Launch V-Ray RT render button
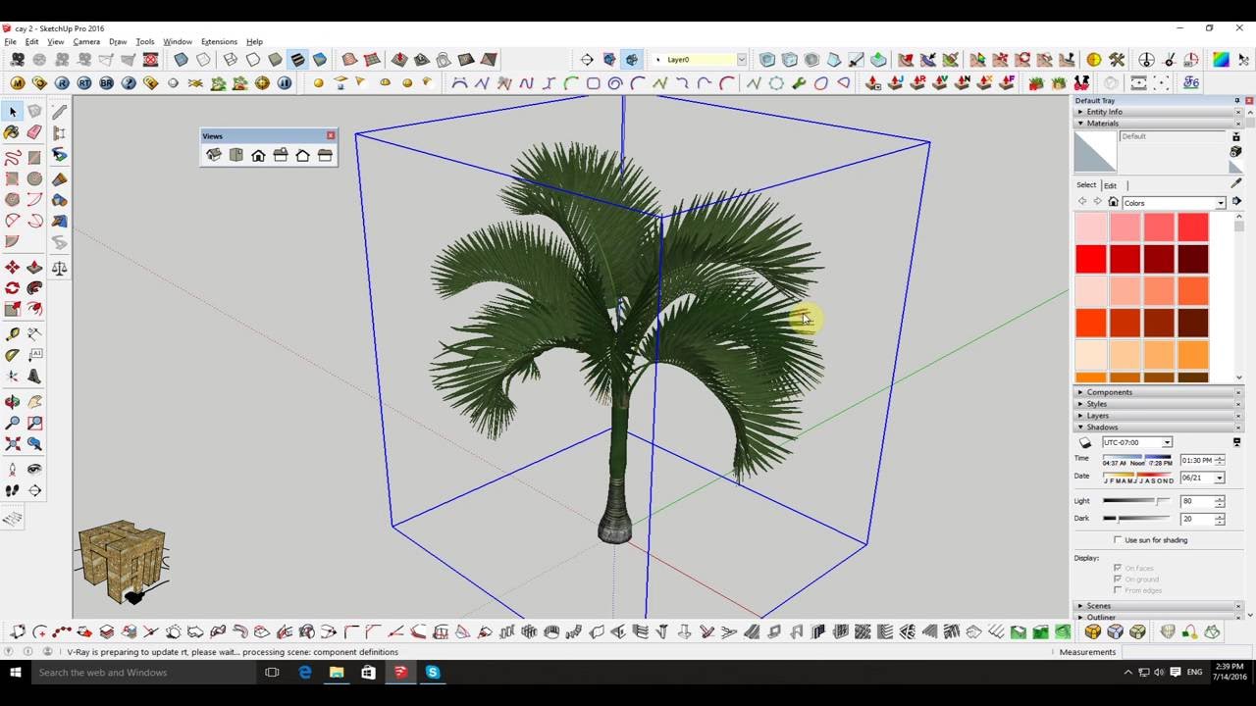 (x=84, y=83)
